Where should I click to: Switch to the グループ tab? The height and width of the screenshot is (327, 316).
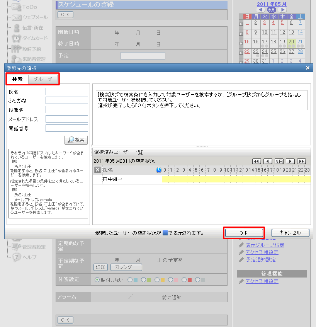43,79
